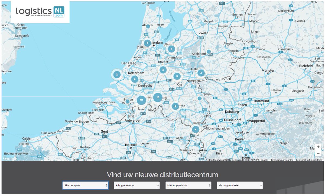
Task: Click the small marker at Bergen op Zoom
Action: coord(128,102)
